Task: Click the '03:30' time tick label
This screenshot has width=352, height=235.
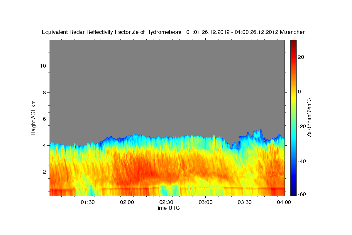Action: click(x=245, y=202)
